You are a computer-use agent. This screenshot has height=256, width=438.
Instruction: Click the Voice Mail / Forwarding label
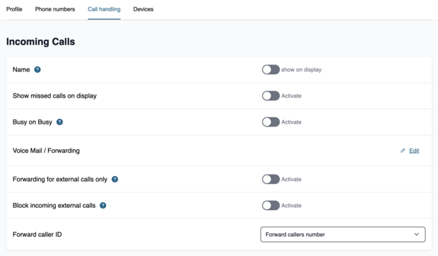tap(46, 151)
